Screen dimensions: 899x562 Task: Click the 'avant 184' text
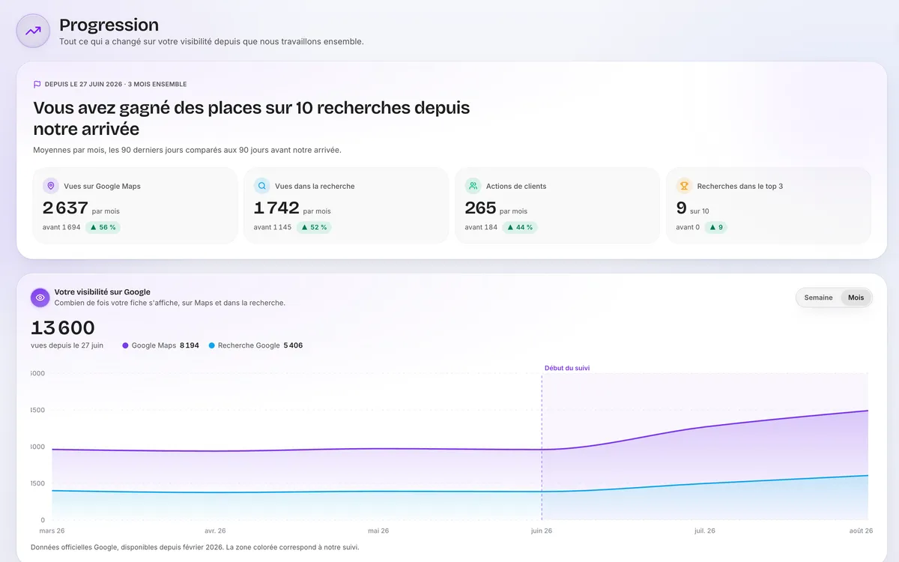(481, 227)
